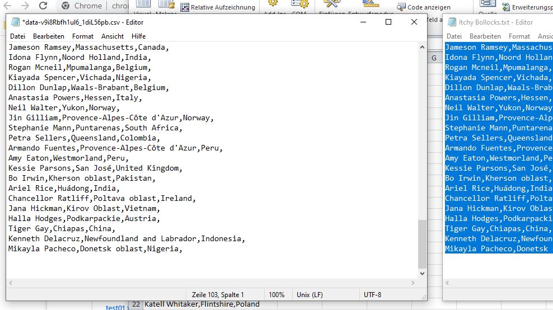Click the Chrome logo in address bar

[x=65, y=6]
